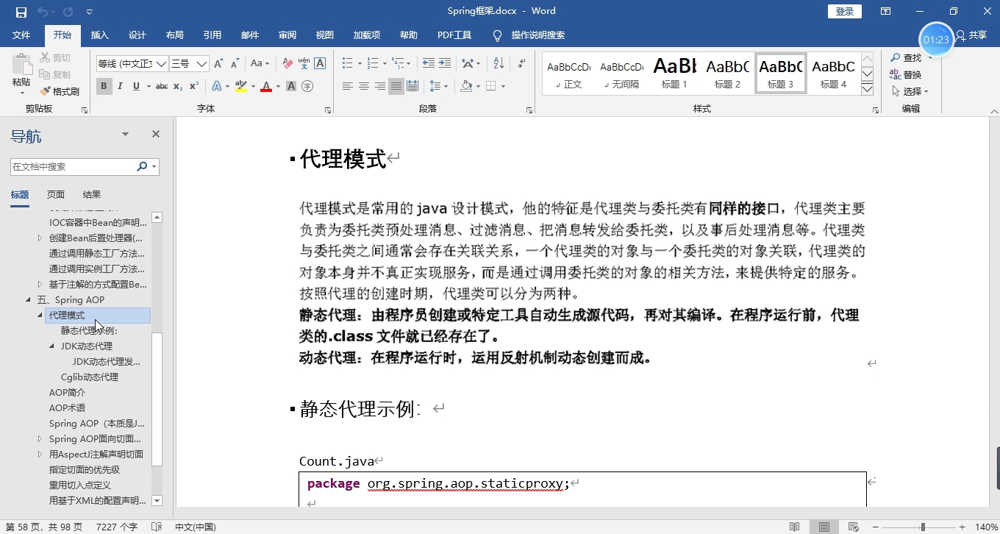Open the 插入 (Insert) ribbon tab
The image size is (1000, 534).
tap(99, 35)
